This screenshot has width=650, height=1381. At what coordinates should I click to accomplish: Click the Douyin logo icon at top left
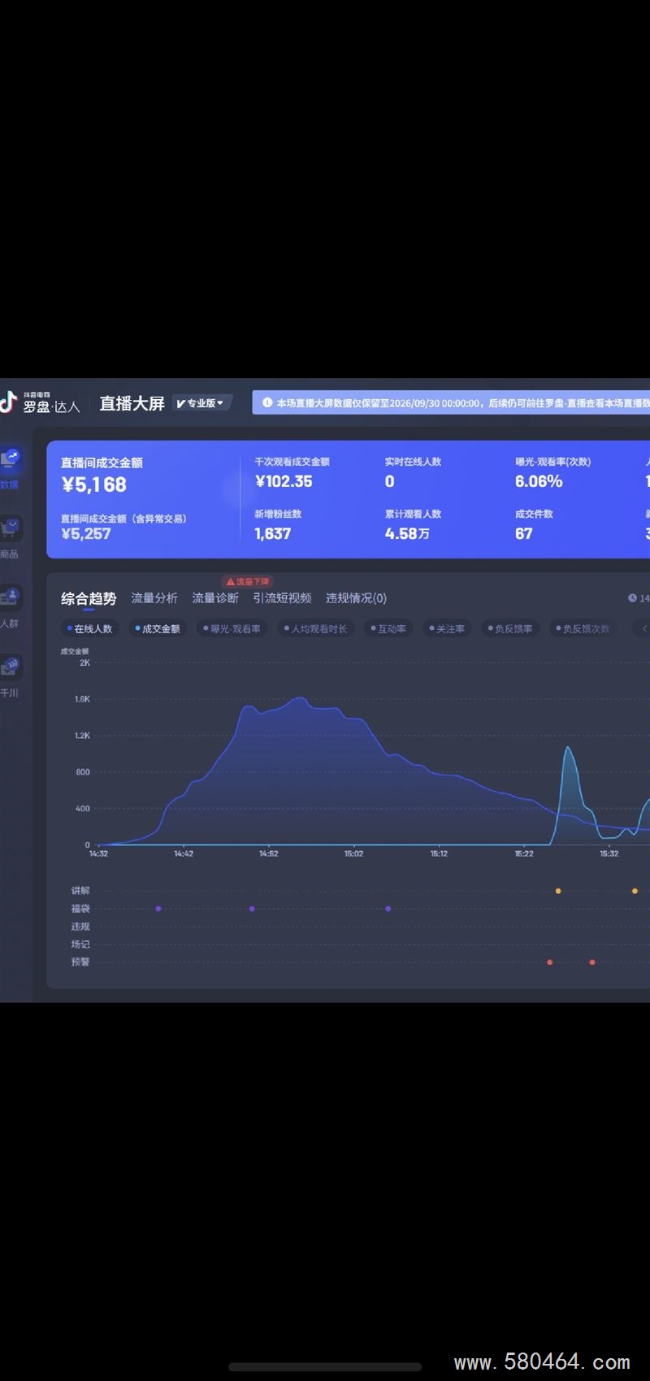[8, 402]
